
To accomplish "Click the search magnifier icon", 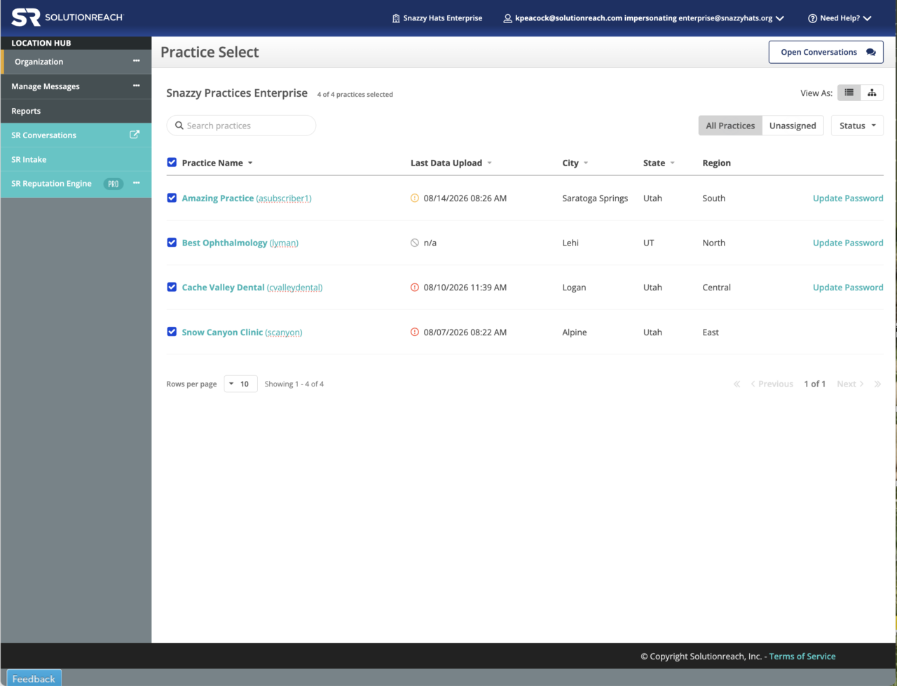I will coord(179,126).
